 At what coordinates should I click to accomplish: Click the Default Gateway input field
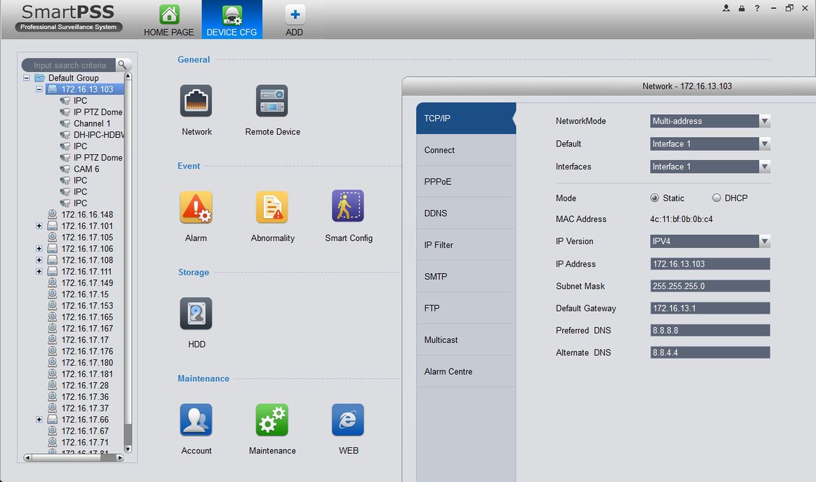point(710,309)
